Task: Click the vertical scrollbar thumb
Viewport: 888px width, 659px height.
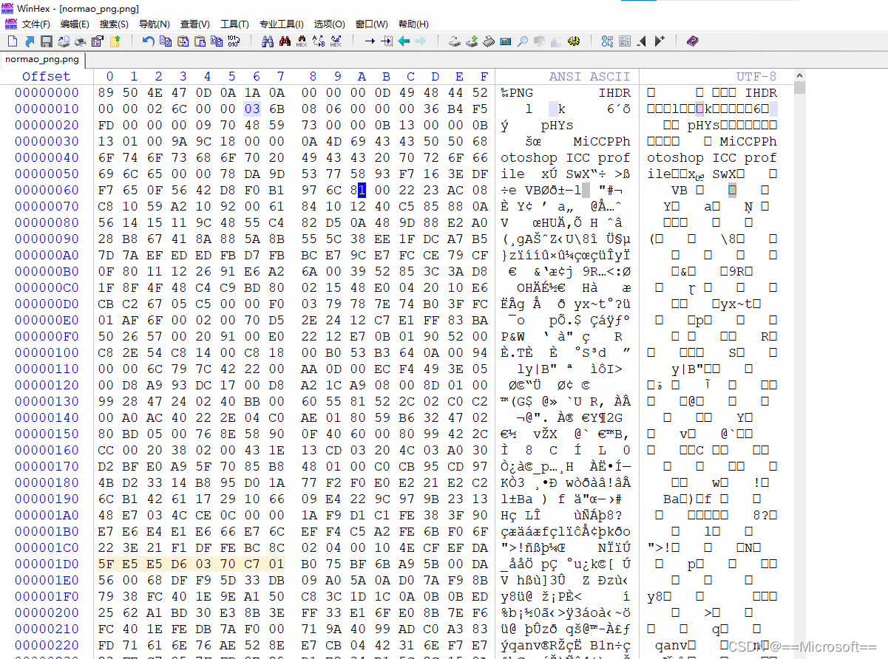Action: click(x=799, y=88)
